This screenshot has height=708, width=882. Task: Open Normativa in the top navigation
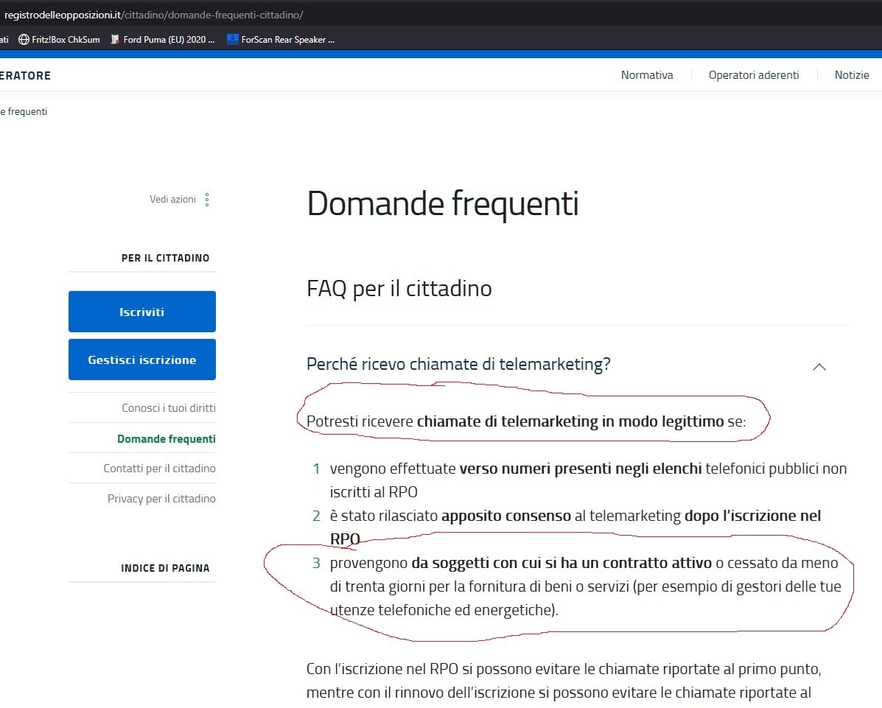tap(646, 75)
